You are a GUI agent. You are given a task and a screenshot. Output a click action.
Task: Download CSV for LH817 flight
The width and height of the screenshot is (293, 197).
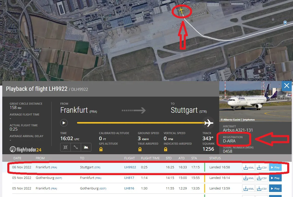click(262, 178)
